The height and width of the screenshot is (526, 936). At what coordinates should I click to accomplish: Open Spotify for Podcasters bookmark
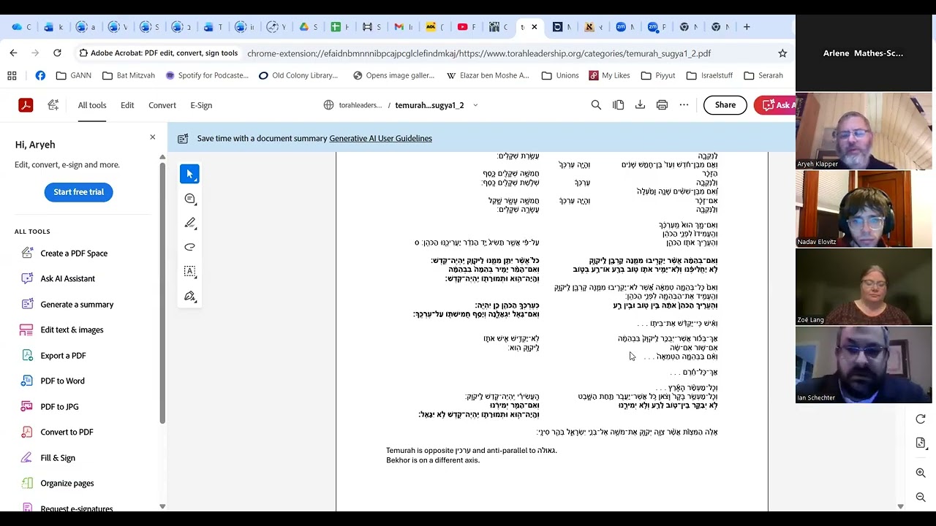[207, 75]
